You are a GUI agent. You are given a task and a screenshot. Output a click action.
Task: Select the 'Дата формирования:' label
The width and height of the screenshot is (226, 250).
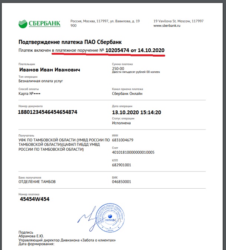[x=36, y=244]
